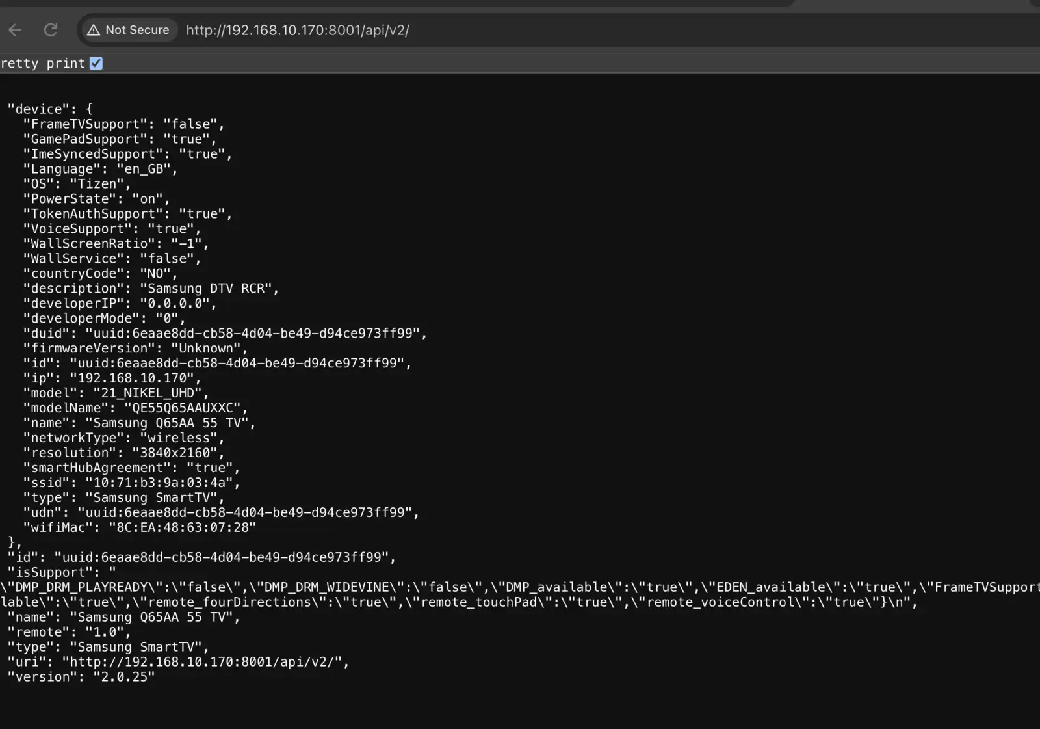The height and width of the screenshot is (729, 1040).
Task: Click the "GamePadSupport": "true" line
Action: (120, 139)
